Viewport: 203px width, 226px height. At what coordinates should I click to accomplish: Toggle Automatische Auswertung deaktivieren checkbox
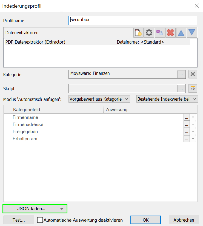[40, 220]
